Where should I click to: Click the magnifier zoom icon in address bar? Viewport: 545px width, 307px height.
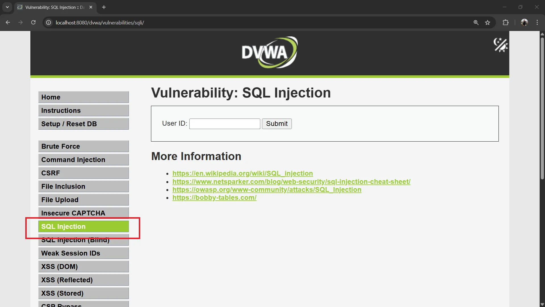(x=476, y=22)
